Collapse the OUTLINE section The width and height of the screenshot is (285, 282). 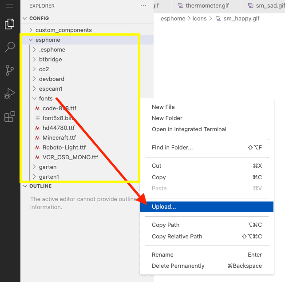pos(40,186)
